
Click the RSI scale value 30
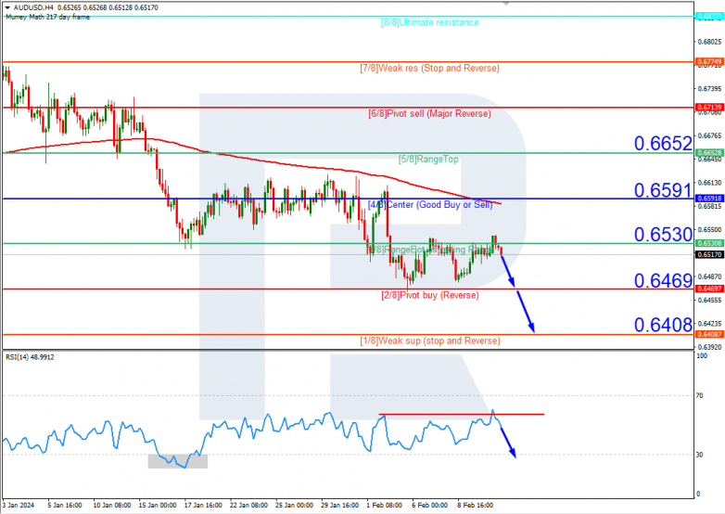tap(700, 455)
